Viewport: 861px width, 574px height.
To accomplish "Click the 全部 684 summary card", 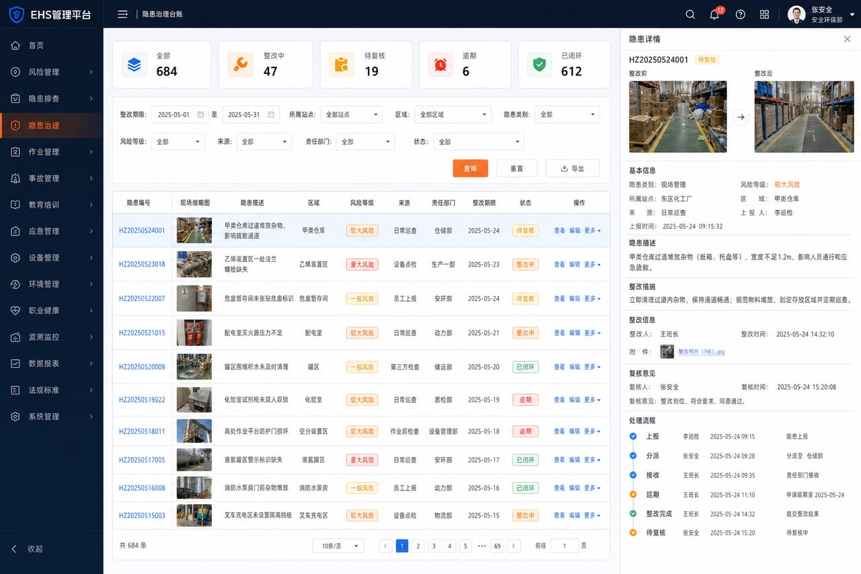I will coord(161,65).
